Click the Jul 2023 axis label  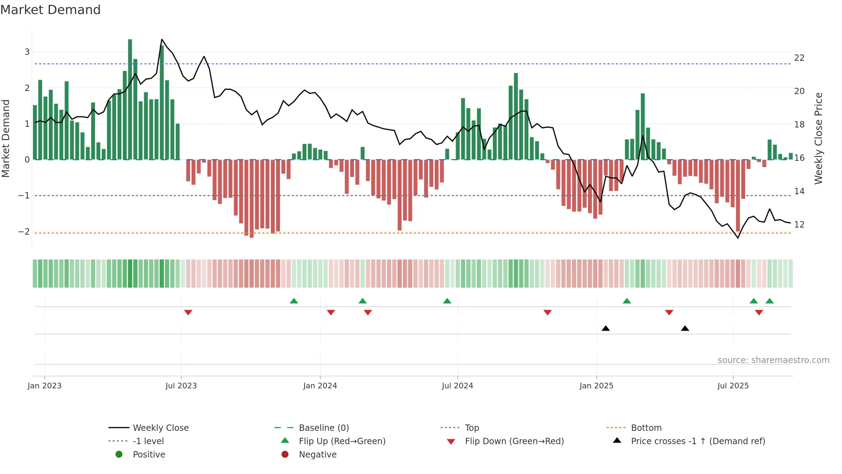click(181, 386)
